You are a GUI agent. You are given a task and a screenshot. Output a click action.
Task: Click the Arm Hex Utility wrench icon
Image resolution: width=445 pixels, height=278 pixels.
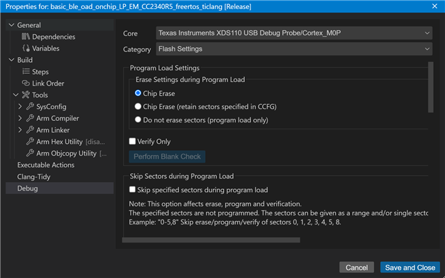[x=30, y=142]
